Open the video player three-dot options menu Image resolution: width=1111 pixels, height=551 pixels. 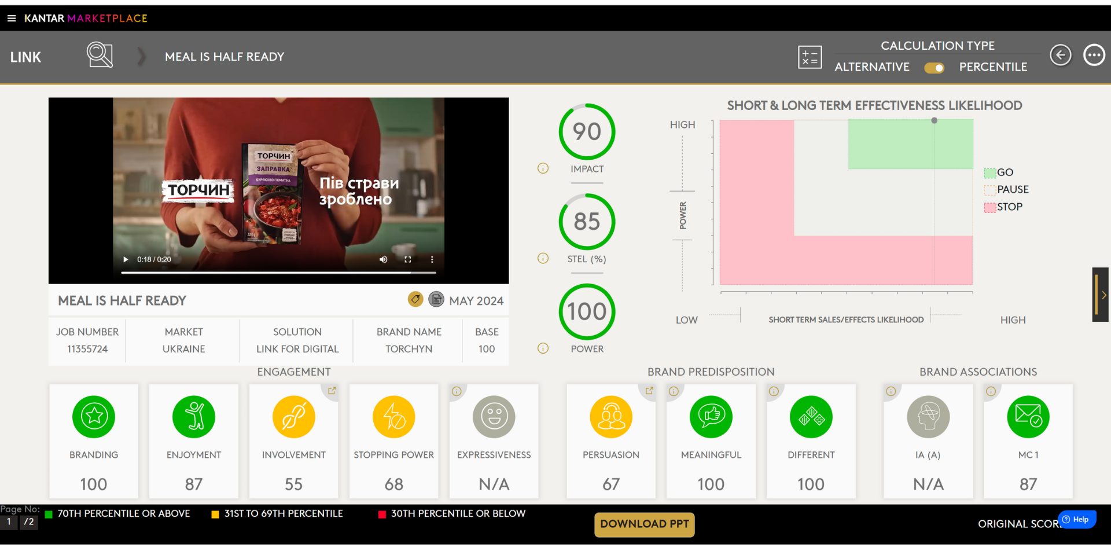coord(432,259)
